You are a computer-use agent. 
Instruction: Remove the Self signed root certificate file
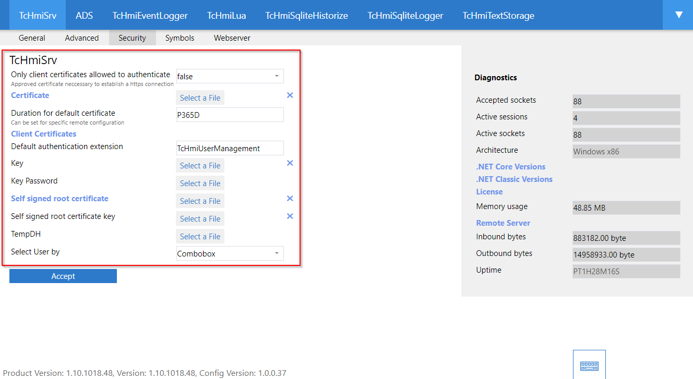click(290, 199)
